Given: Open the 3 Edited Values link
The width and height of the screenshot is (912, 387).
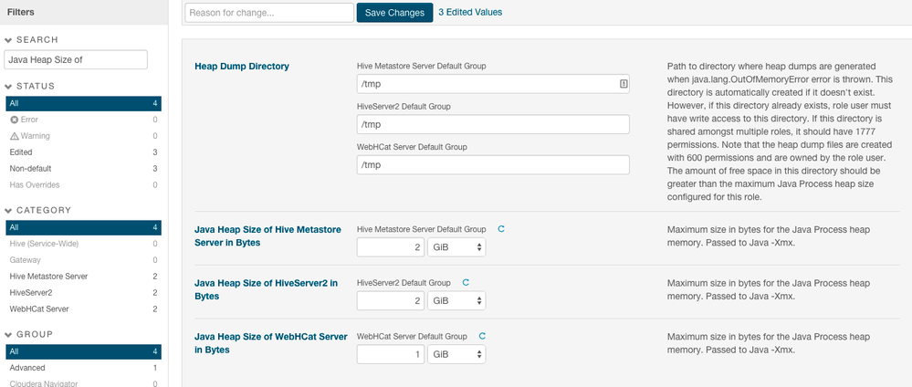Looking at the screenshot, I should point(470,13).
